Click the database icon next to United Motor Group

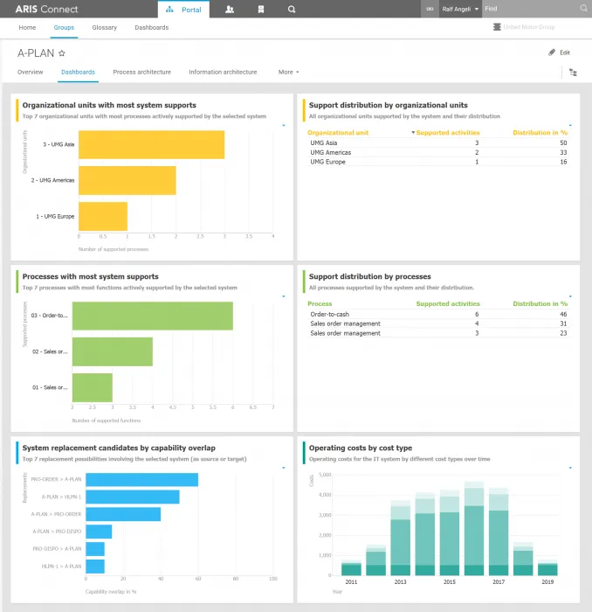coord(497,27)
